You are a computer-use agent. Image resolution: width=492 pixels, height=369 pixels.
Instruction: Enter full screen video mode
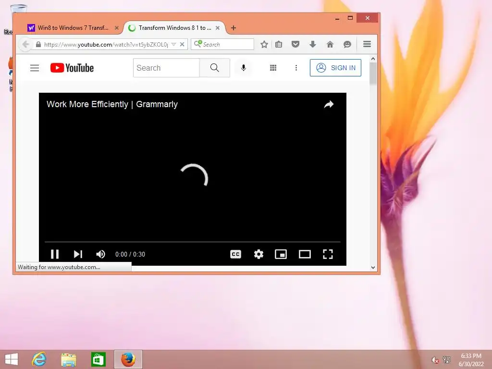click(328, 254)
